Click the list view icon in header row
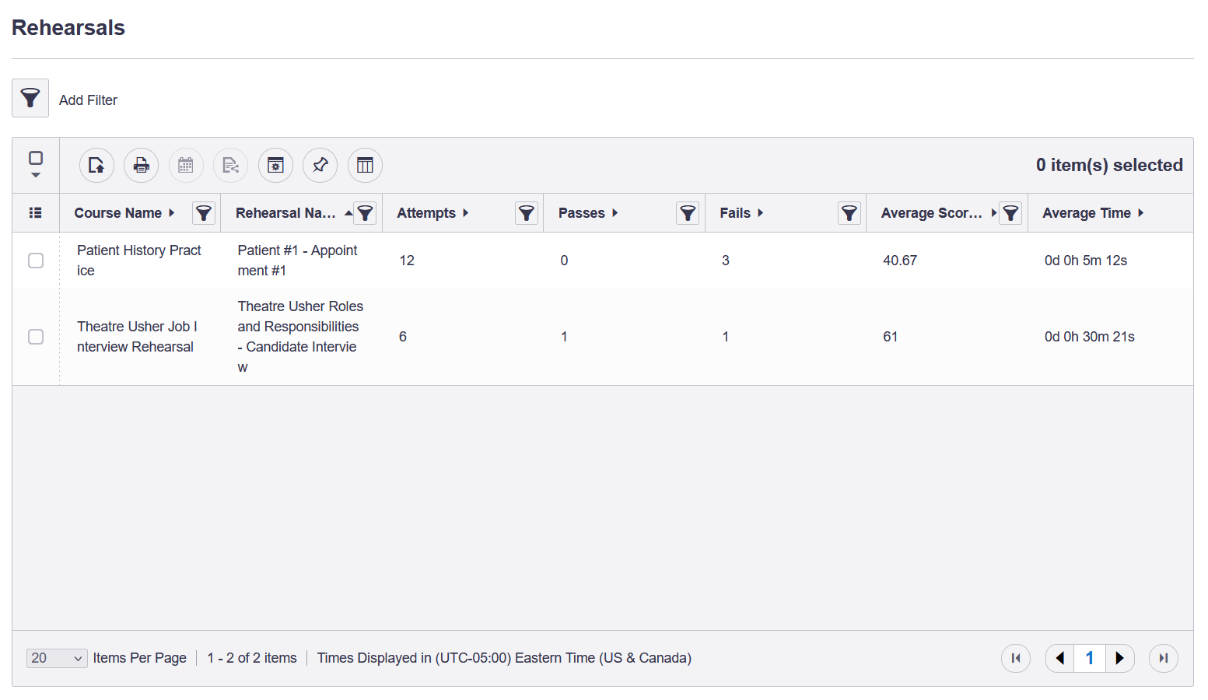The image size is (1208, 700). [35, 212]
